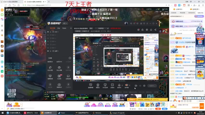205x115 pixels.
Task: Switch to the third scene tab
Action: tap(64, 28)
